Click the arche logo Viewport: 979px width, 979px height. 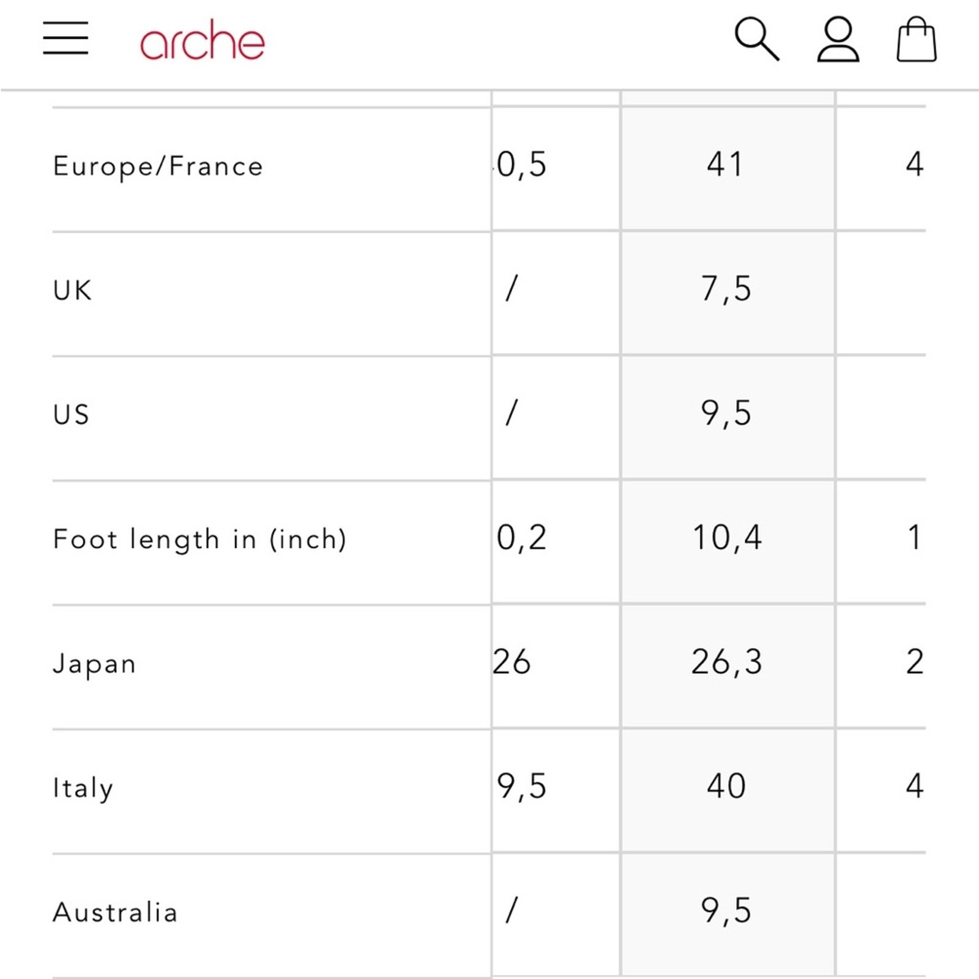[x=202, y=40]
